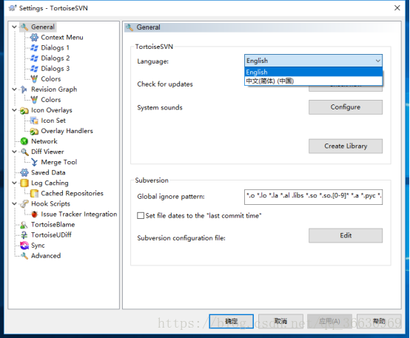Click the Advanced wrench icon
Viewport: 410px width, 338px height.
pos(24,256)
